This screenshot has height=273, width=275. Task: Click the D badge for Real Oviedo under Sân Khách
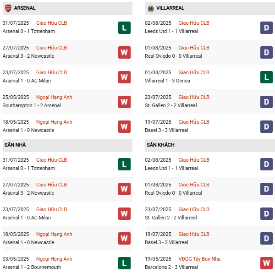[x=267, y=189]
